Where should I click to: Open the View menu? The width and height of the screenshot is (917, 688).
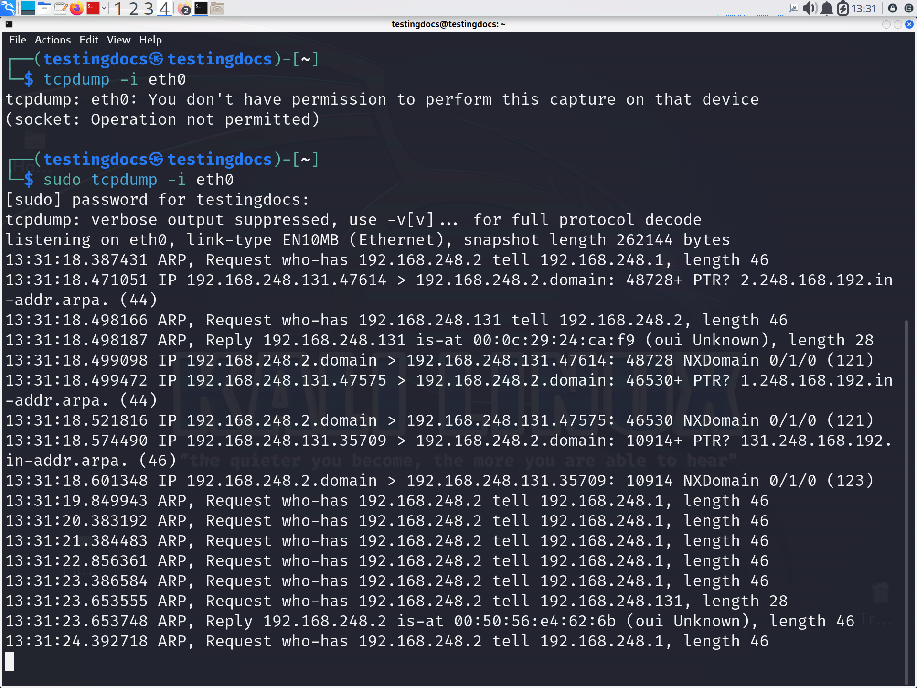point(118,40)
